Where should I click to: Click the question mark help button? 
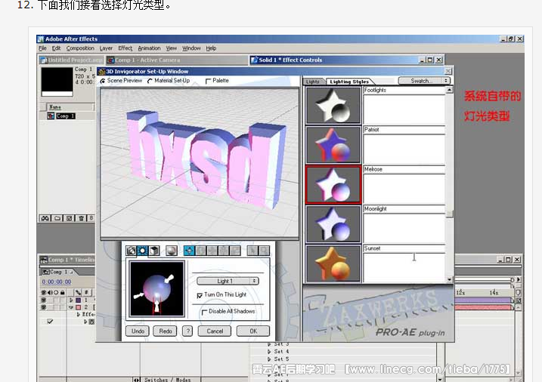click(x=187, y=331)
